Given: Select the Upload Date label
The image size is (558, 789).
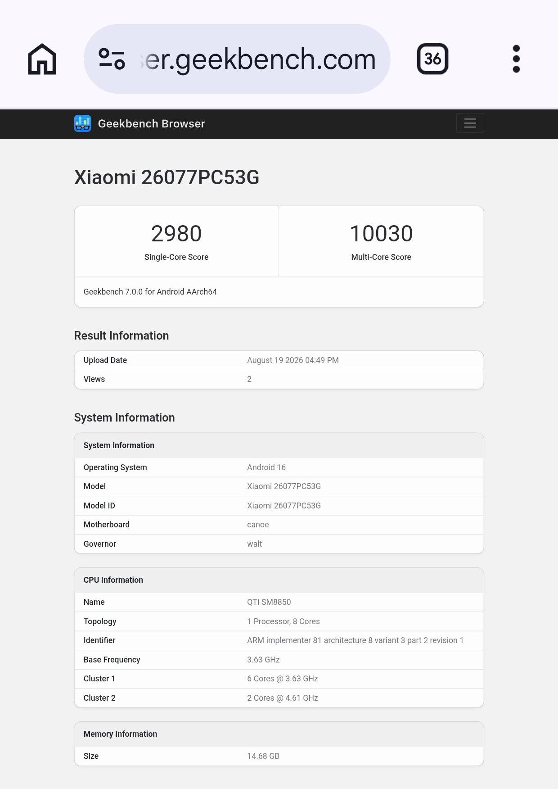Looking at the screenshot, I should [x=105, y=360].
